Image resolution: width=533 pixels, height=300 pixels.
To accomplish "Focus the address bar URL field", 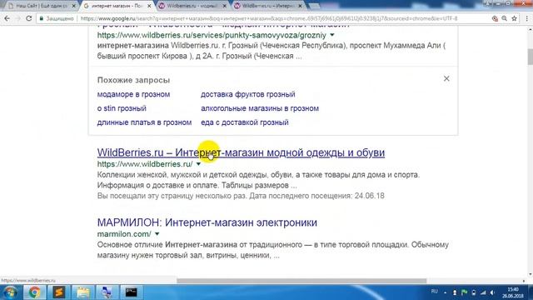I will [268, 18].
